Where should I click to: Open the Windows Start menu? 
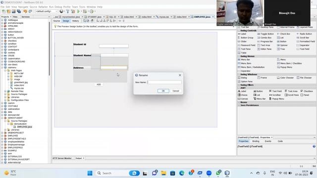point(90,173)
